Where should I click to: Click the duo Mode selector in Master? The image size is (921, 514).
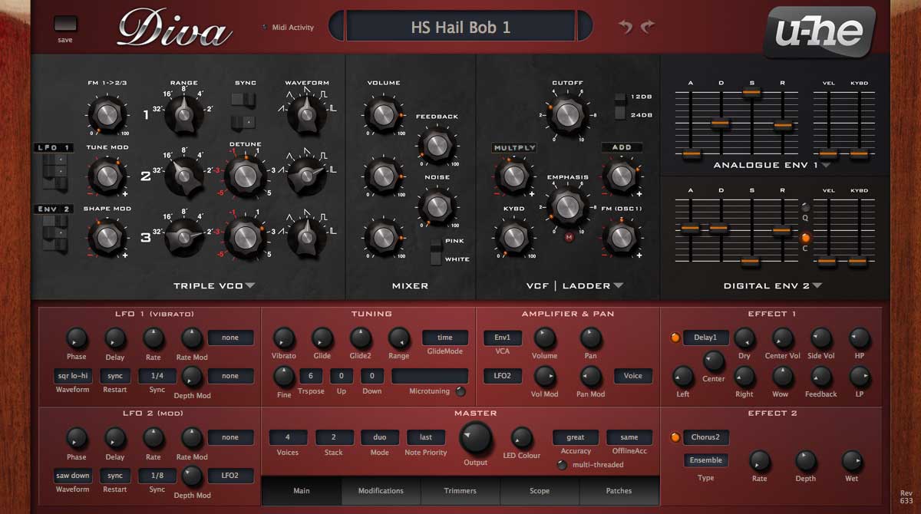(380, 437)
